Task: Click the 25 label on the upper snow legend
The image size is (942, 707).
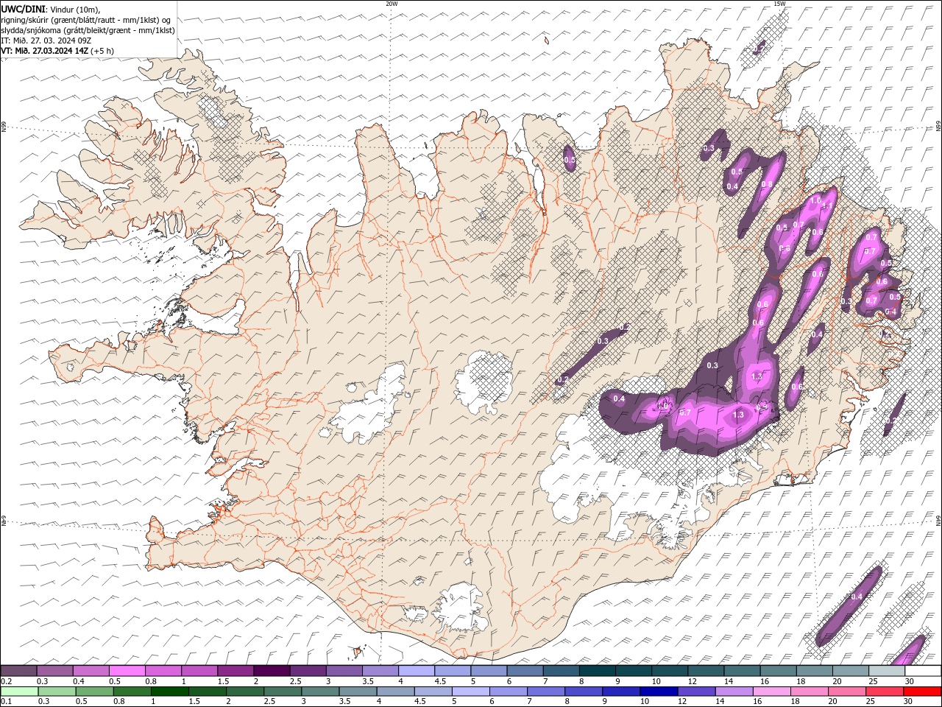Action: pyautogui.click(x=873, y=681)
